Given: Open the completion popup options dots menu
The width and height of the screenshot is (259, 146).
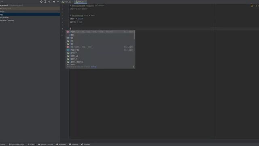Looking at the screenshot, I should pos(134,67).
